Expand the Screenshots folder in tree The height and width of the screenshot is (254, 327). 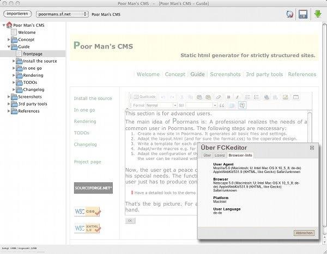(9, 96)
